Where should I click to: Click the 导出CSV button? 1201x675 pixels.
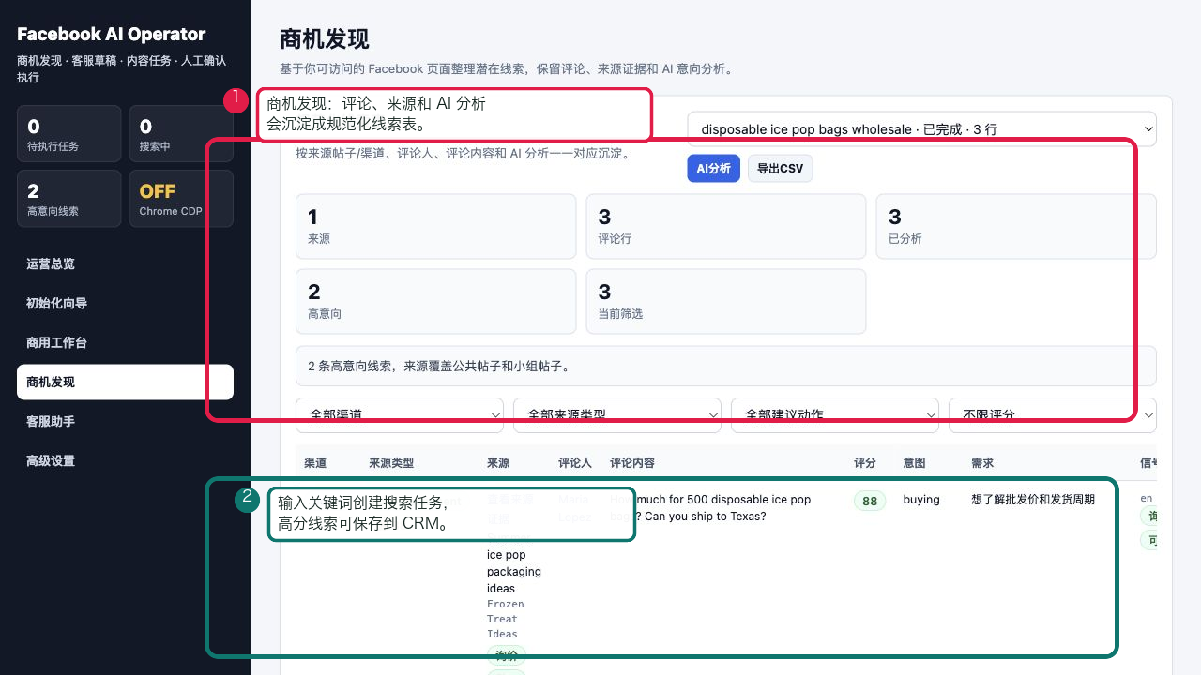click(780, 169)
